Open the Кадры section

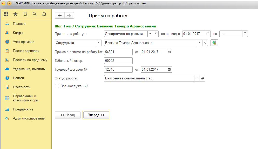[18, 33]
